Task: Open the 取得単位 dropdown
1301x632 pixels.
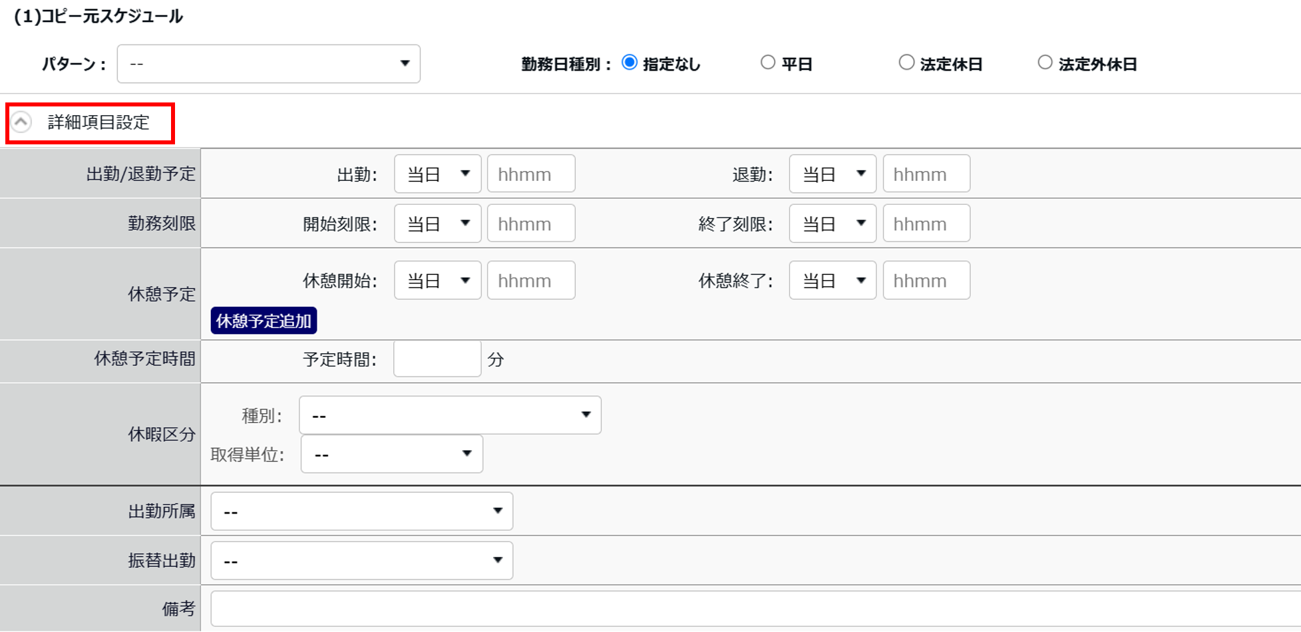Action: pyautogui.click(x=391, y=454)
